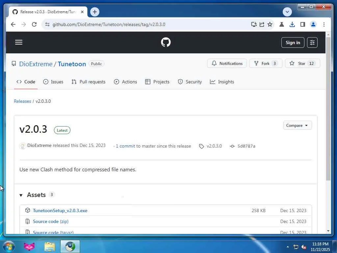Open the pink cat app in taskbar
The height and width of the screenshot is (253, 337).
(29, 246)
